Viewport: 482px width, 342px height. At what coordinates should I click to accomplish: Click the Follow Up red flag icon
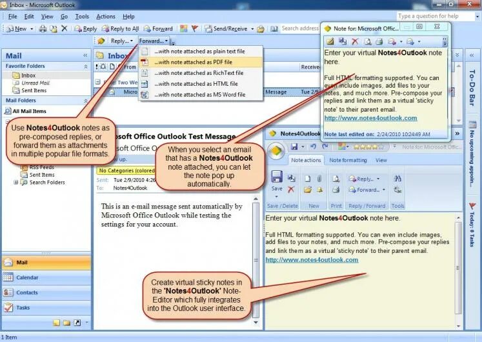(x=195, y=28)
